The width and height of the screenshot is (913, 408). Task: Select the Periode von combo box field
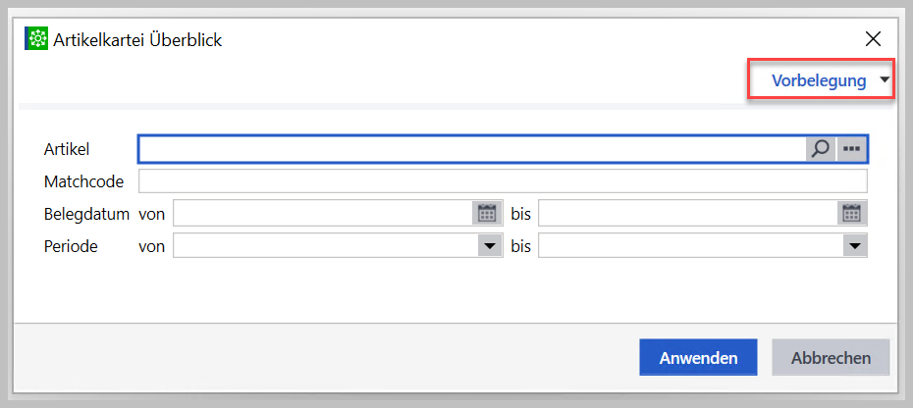pyautogui.click(x=339, y=245)
